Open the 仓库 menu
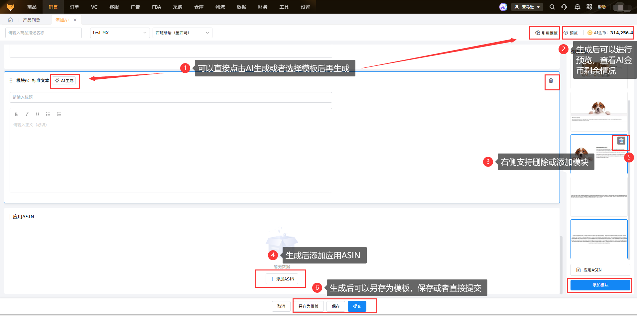 pos(199,7)
